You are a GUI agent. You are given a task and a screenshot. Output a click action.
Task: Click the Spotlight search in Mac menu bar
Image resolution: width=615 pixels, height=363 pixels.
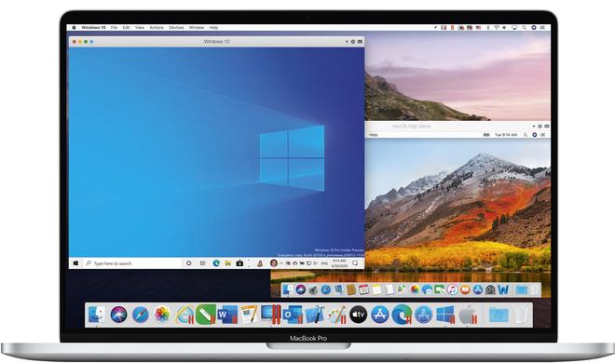(525, 28)
